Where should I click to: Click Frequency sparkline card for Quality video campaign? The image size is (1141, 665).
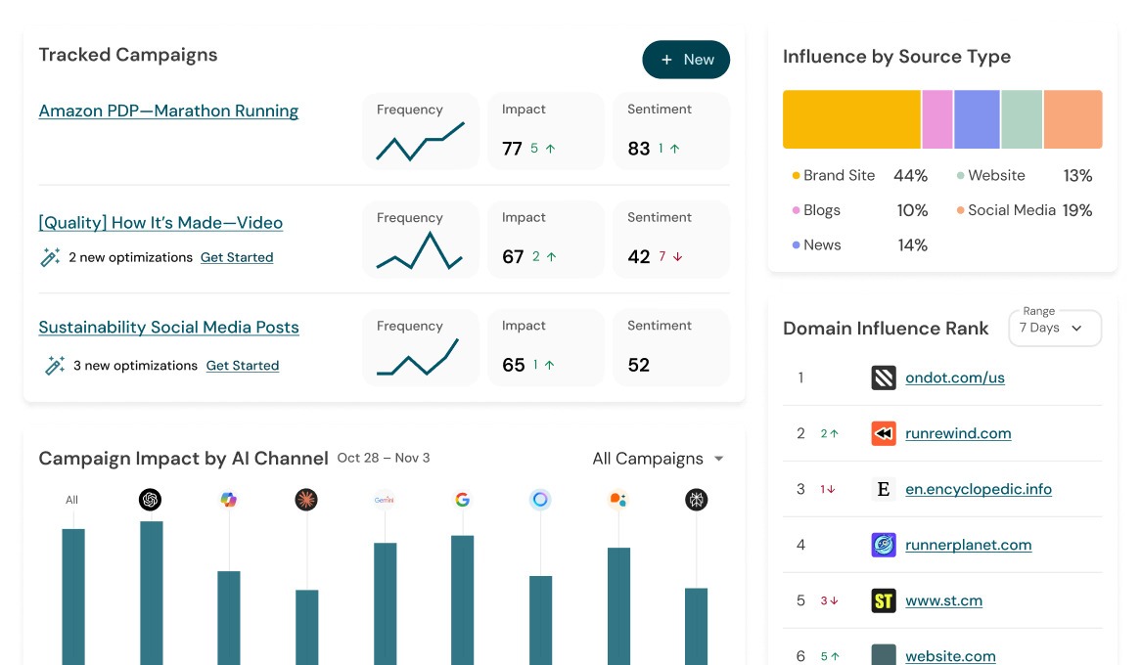pos(421,240)
